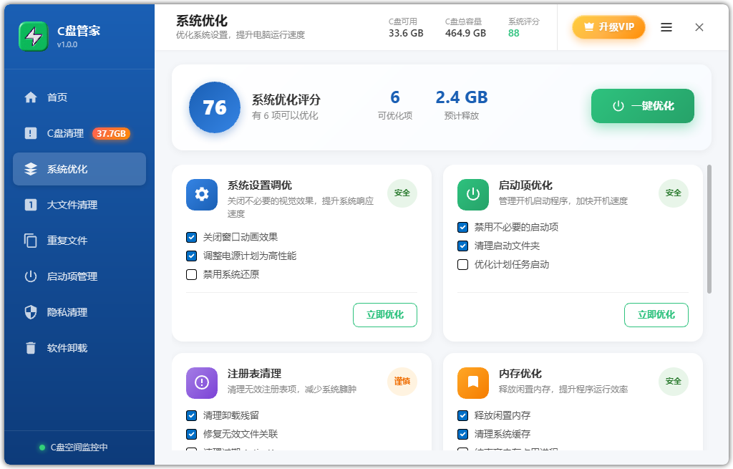Go to 首页 in sidebar
Image resolution: width=733 pixels, height=469 pixels.
[x=79, y=97]
